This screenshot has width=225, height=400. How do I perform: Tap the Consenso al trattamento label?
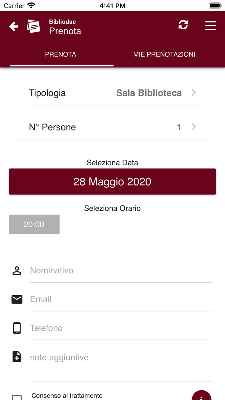pyautogui.click(x=67, y=395)
